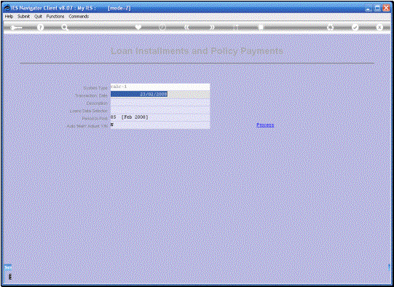Select the Transaction Date field
Viewport: 394px width, 287px height.
[x=160, y=94]
